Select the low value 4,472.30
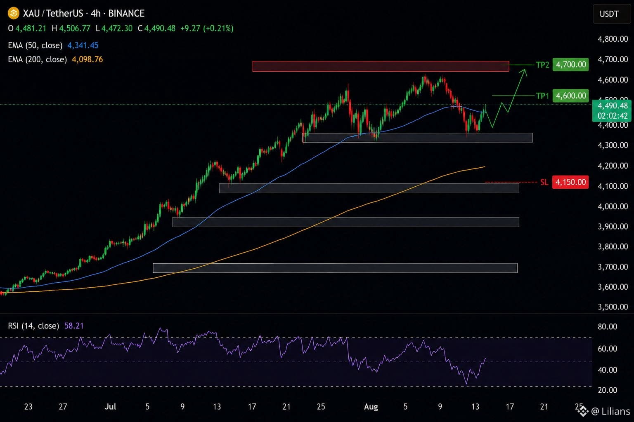The height and width of the screenshot is (422, 634). pos(117,28)
